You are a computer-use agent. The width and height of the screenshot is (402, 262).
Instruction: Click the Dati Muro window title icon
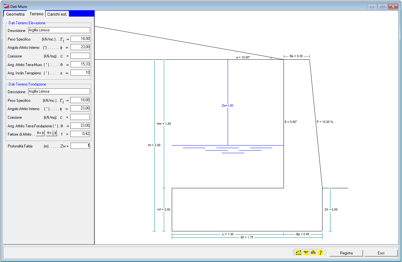pos(6,6)
